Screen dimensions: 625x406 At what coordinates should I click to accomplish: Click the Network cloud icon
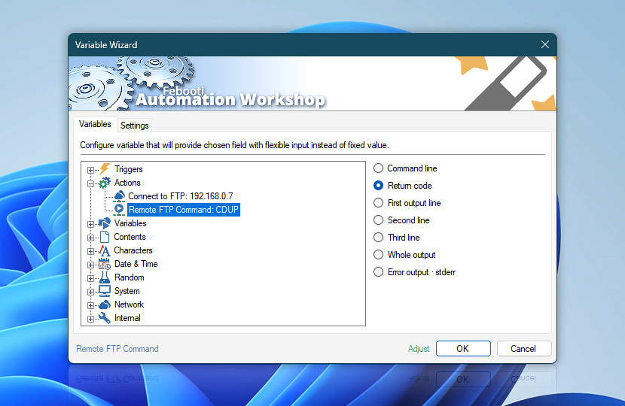[105, 304]
